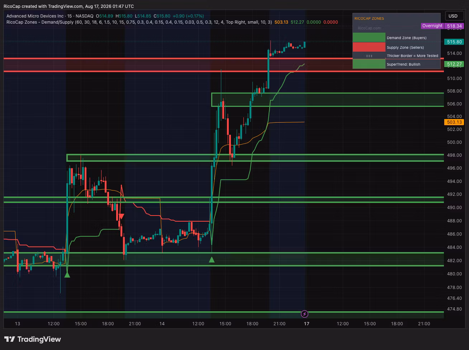
Task: Click the grey Thicker Border legend swatch
Action: [369, 56]
